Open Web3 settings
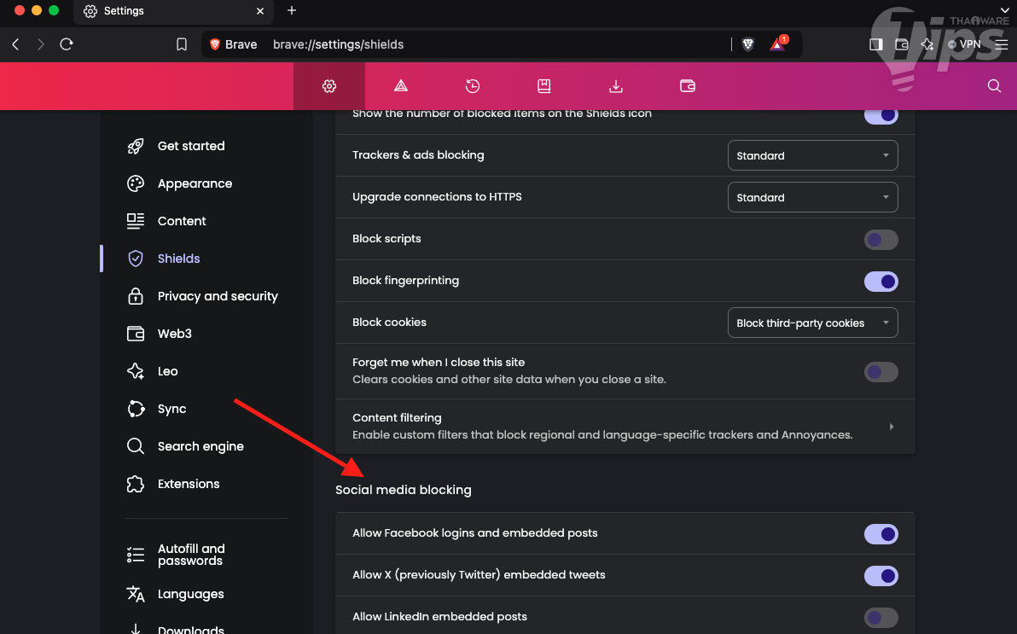The image size is (1017, 634). [174, 334]
